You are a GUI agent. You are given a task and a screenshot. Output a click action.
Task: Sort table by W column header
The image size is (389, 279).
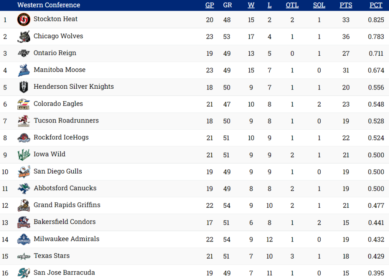point(251,5)
